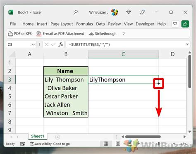Click vertical scrollbar down arrow
The height and width of the screenshot is (154, 196).
click(x=190, y=132)
